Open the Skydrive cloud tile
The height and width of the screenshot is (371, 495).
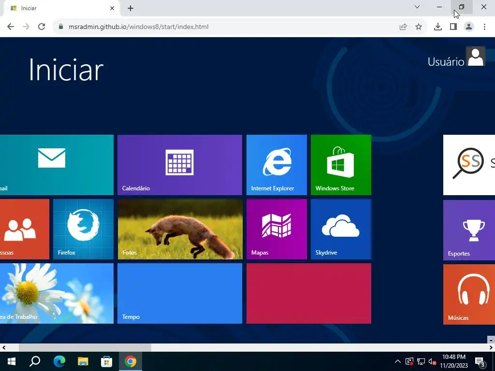(x=341, y=229)
